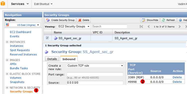Click the Port range input field
Viewport: 187px width, 94px height.
pos(95,74)
